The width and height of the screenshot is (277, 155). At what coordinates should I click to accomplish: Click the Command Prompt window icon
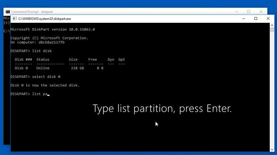8,12
